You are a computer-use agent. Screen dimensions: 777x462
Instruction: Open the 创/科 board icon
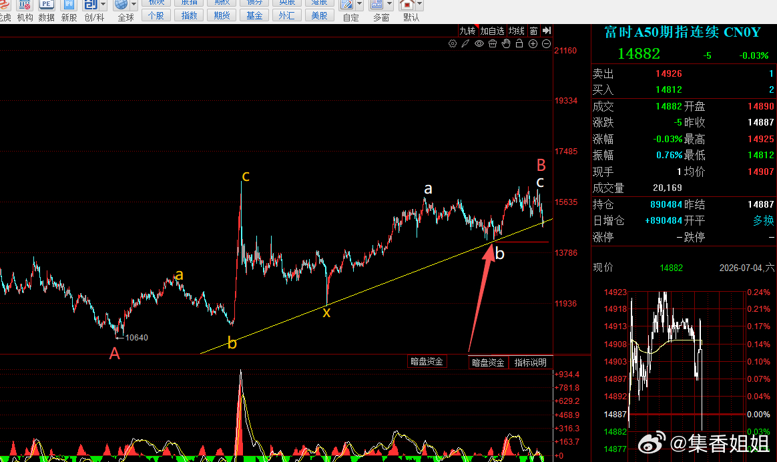pos(90,6)
